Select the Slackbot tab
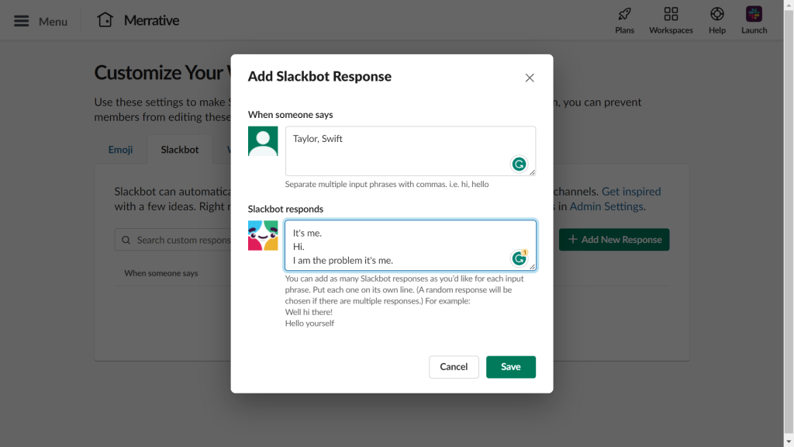 [179, 150]
